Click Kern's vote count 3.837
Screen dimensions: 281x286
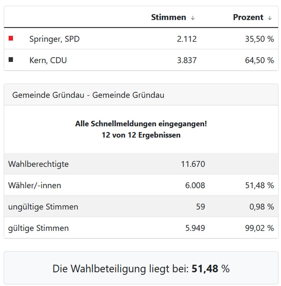point(187,60)
